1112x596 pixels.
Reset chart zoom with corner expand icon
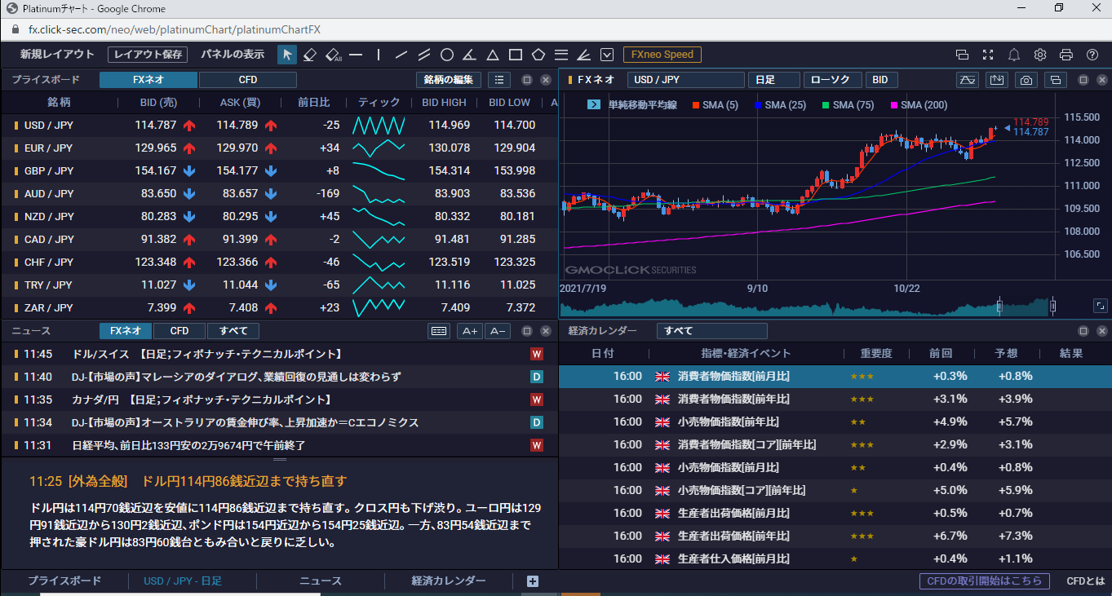(x=1101, y=307)
